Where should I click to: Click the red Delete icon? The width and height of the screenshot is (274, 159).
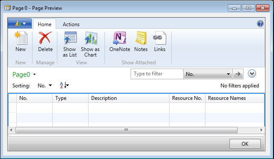click(45, 38)
